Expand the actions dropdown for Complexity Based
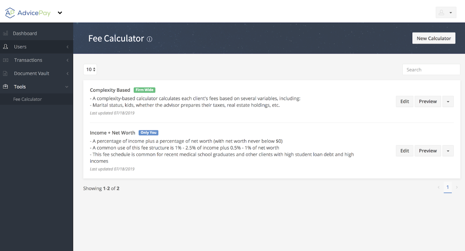 [x=448, y=101]
